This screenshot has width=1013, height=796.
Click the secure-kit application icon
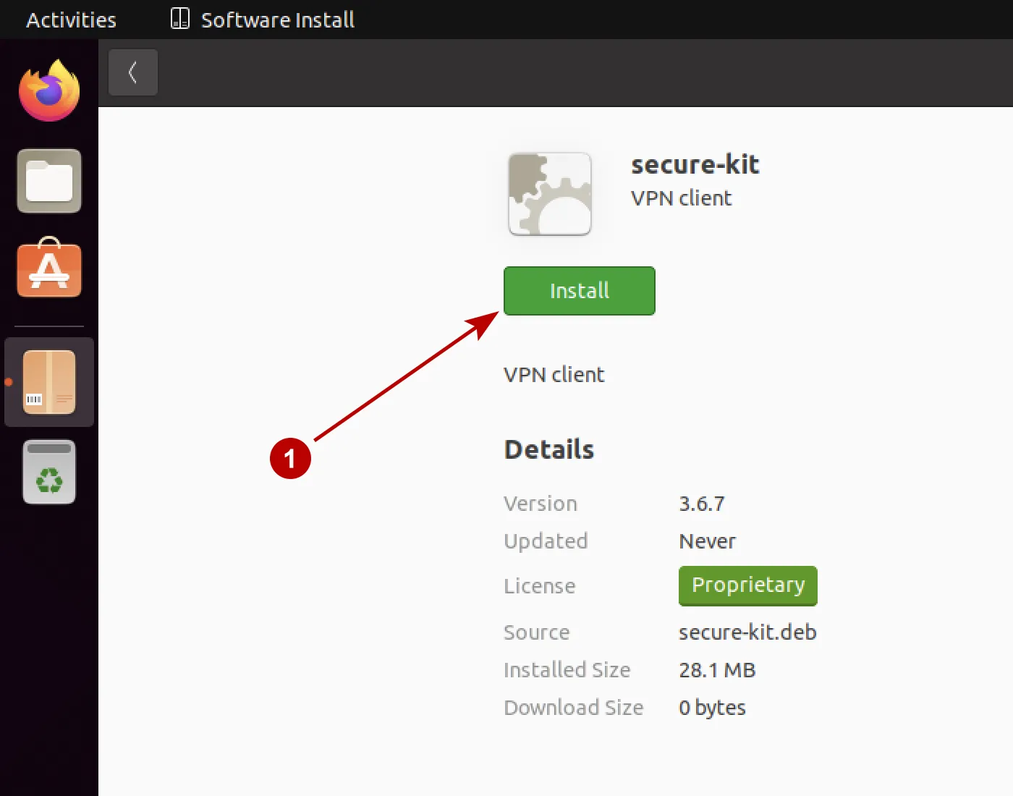coord(549,193)
